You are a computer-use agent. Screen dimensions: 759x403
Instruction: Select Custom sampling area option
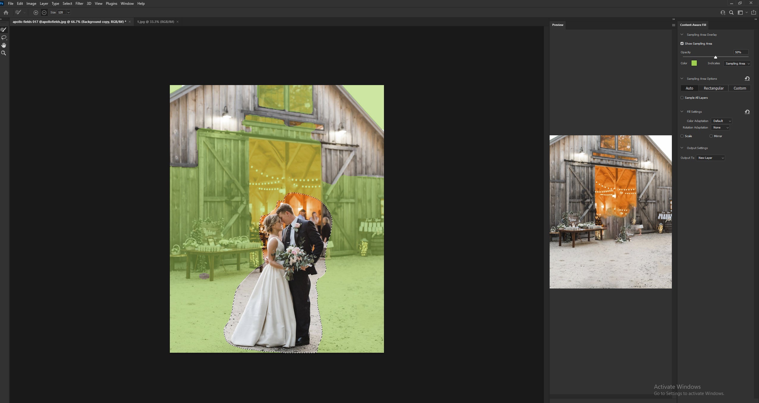(x=739, y=88)
